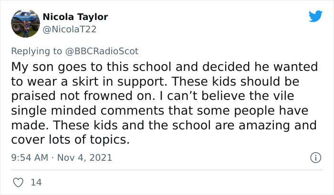Image resolution: width=334 pixels, height=195 pixels.
Task: Like the tweet with the heart icon
Action: tap(19, 182)
